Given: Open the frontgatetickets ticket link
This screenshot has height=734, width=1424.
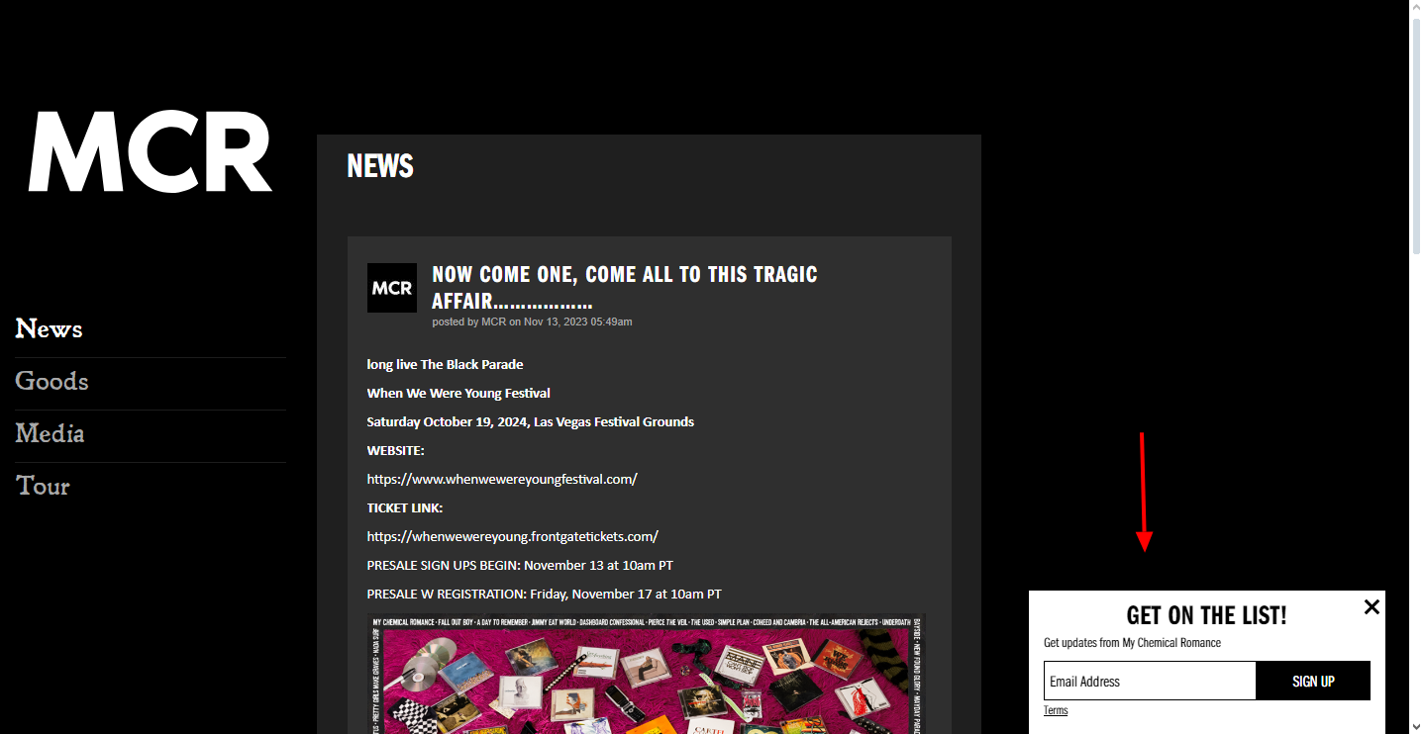Looking at the screenshot, I should [512, 536].
